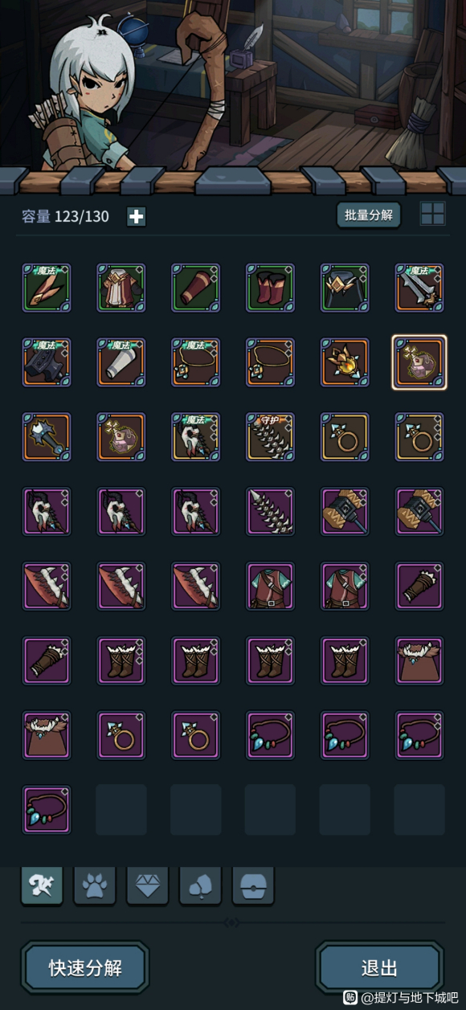Switch inventory to grid view icon
The height and width of the screenshot is (1010, 466).
click(x=433, y=214)
